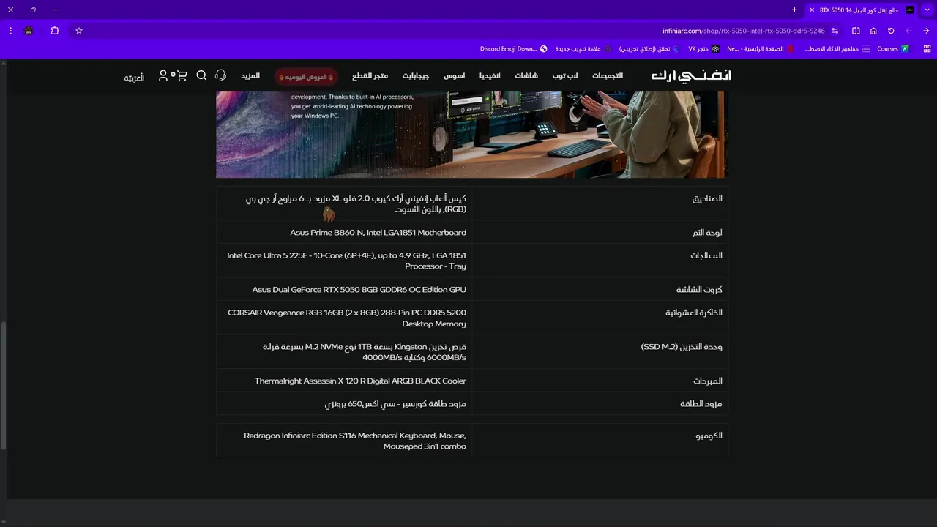This screenshot has height=527, width=937.
Task: Go to the browser home page icon
Action: point(873,31)
